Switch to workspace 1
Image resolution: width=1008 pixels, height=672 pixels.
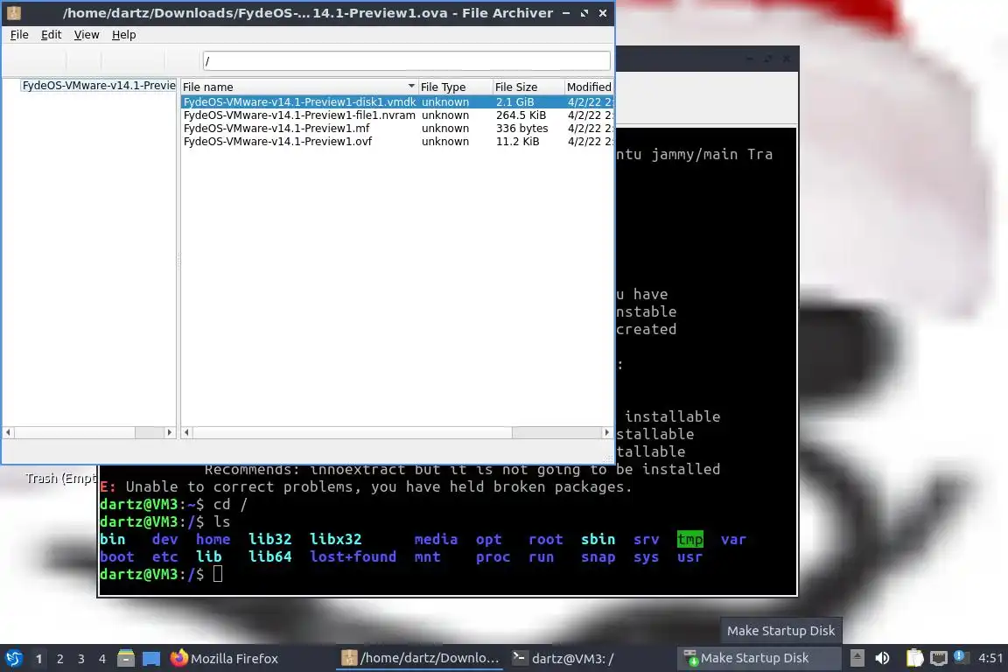coord(39,659)
